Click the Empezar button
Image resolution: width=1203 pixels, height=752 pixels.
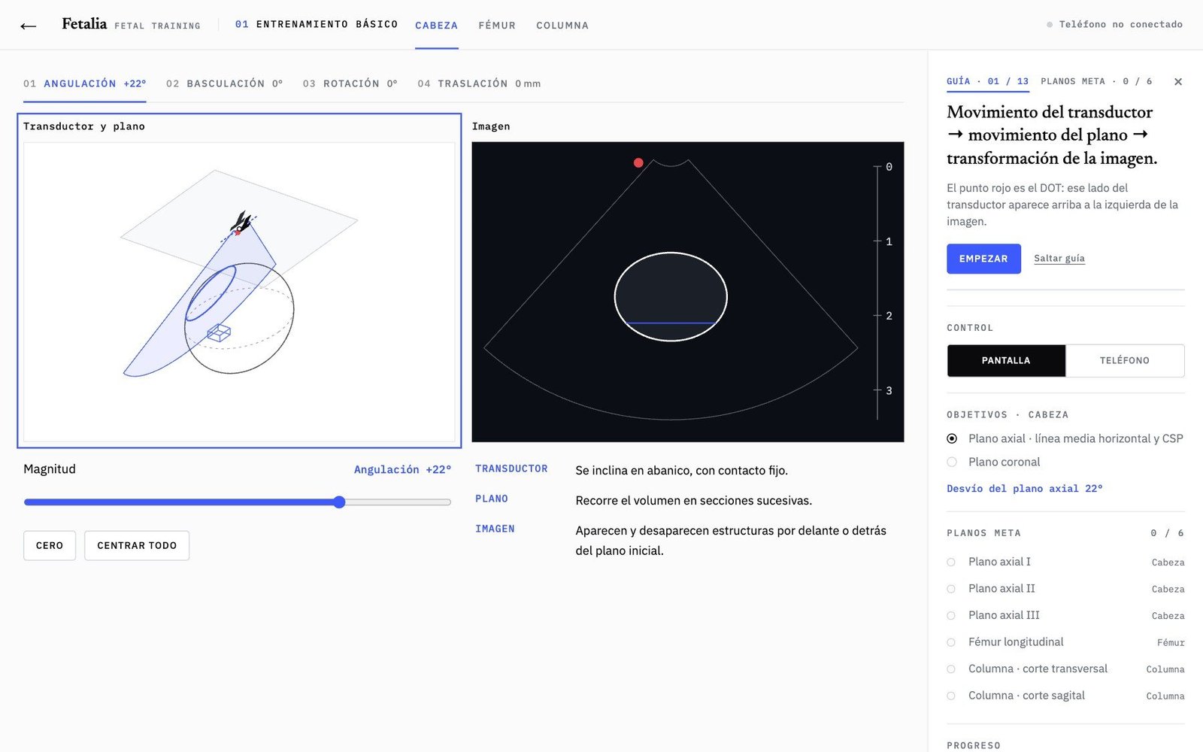(983, 259)
